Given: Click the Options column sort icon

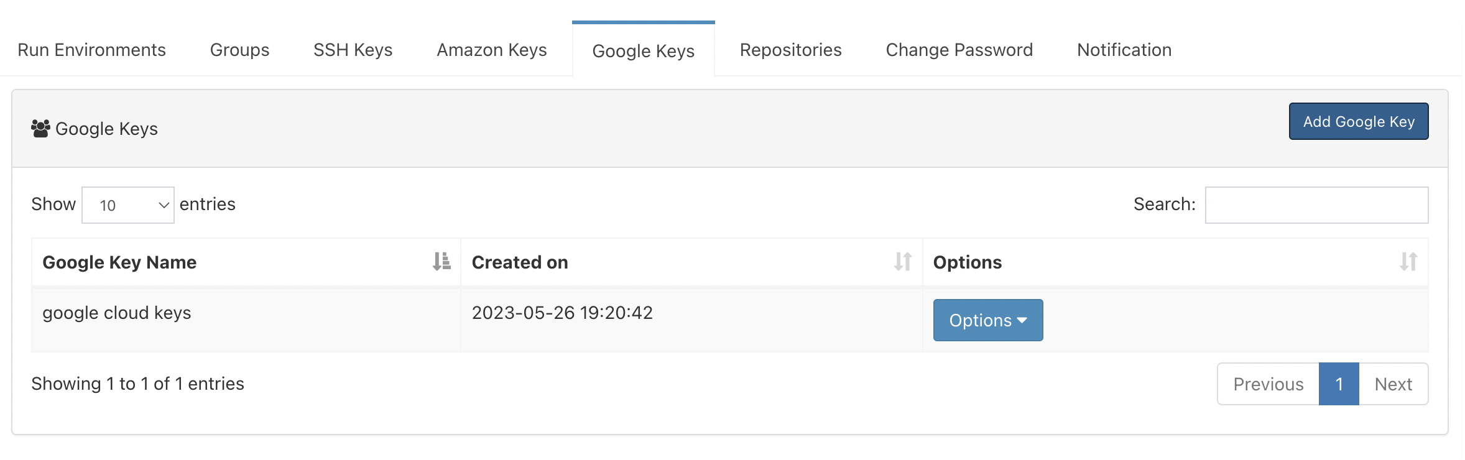Looking at the screenshot, I should (x=1408, y=262).
